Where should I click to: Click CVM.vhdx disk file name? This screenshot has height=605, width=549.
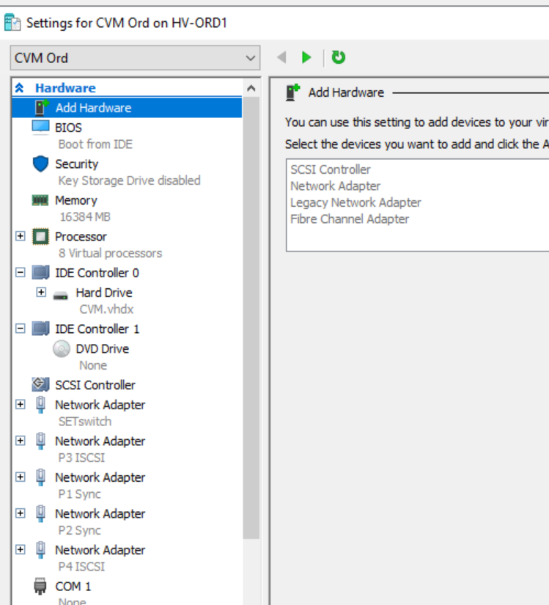[106, 309]
